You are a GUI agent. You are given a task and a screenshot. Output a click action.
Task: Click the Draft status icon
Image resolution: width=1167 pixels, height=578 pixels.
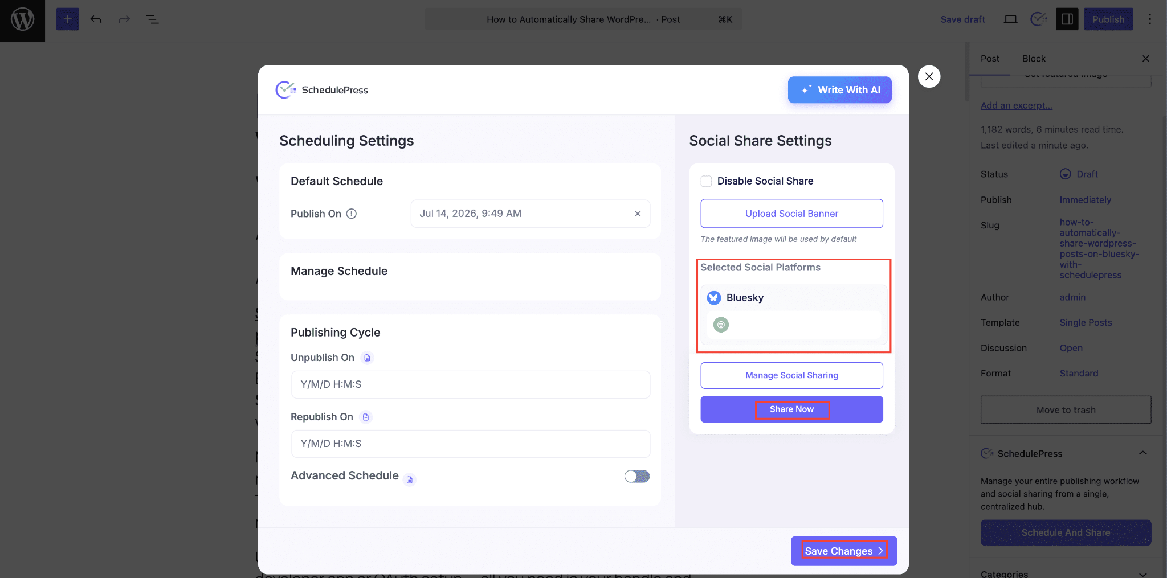(x=1065, y=174)
